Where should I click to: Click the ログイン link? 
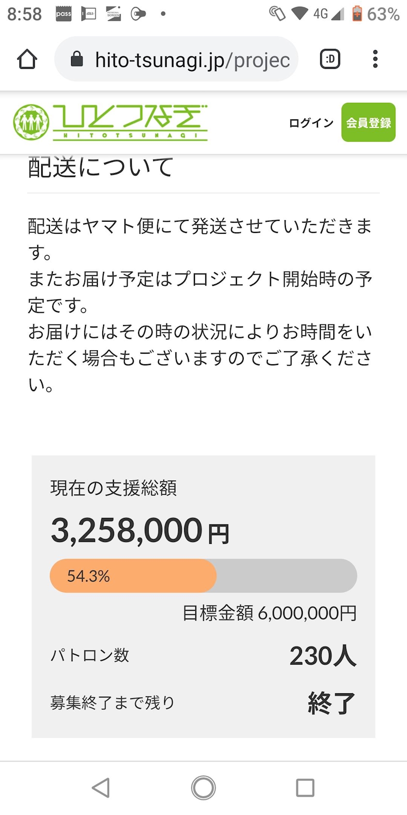(x=311, y=123)
